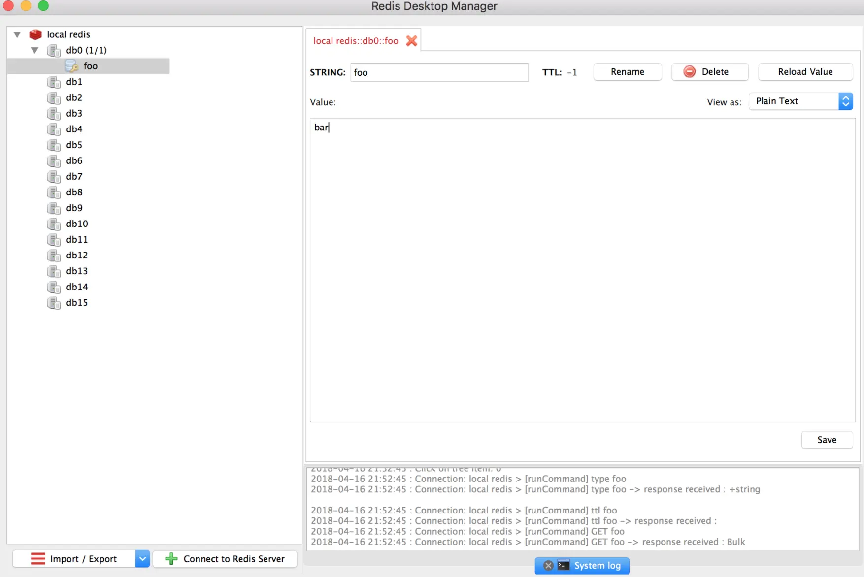Click the red minus icon on Delete
The height and width of the screenshot is (577, 864).
tap(690, 72)
